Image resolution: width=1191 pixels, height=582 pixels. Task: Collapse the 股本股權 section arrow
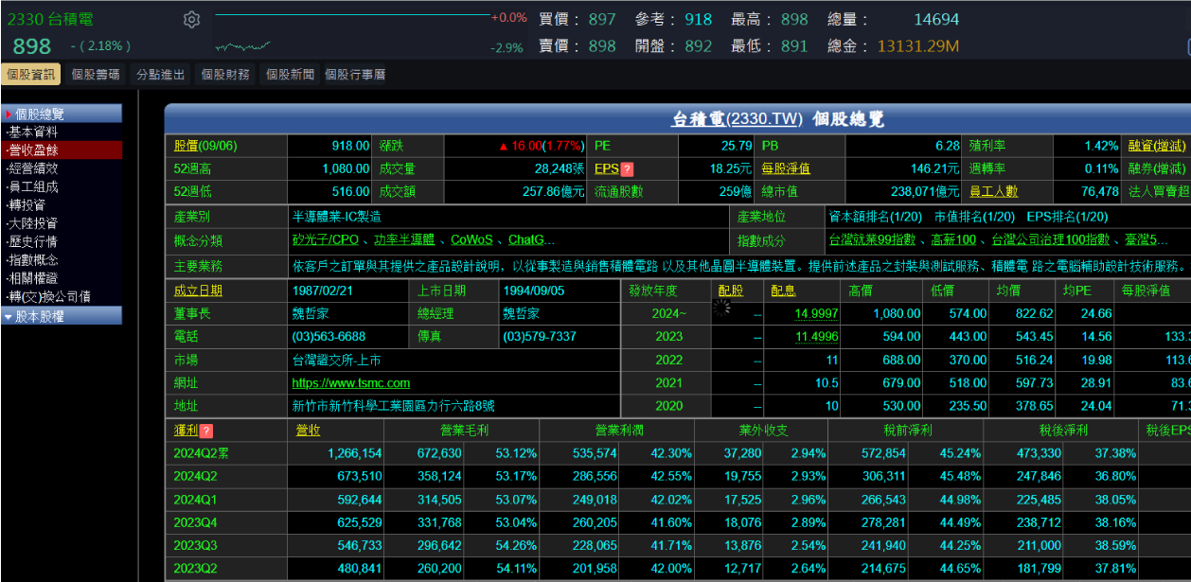[x=9, y=317]
